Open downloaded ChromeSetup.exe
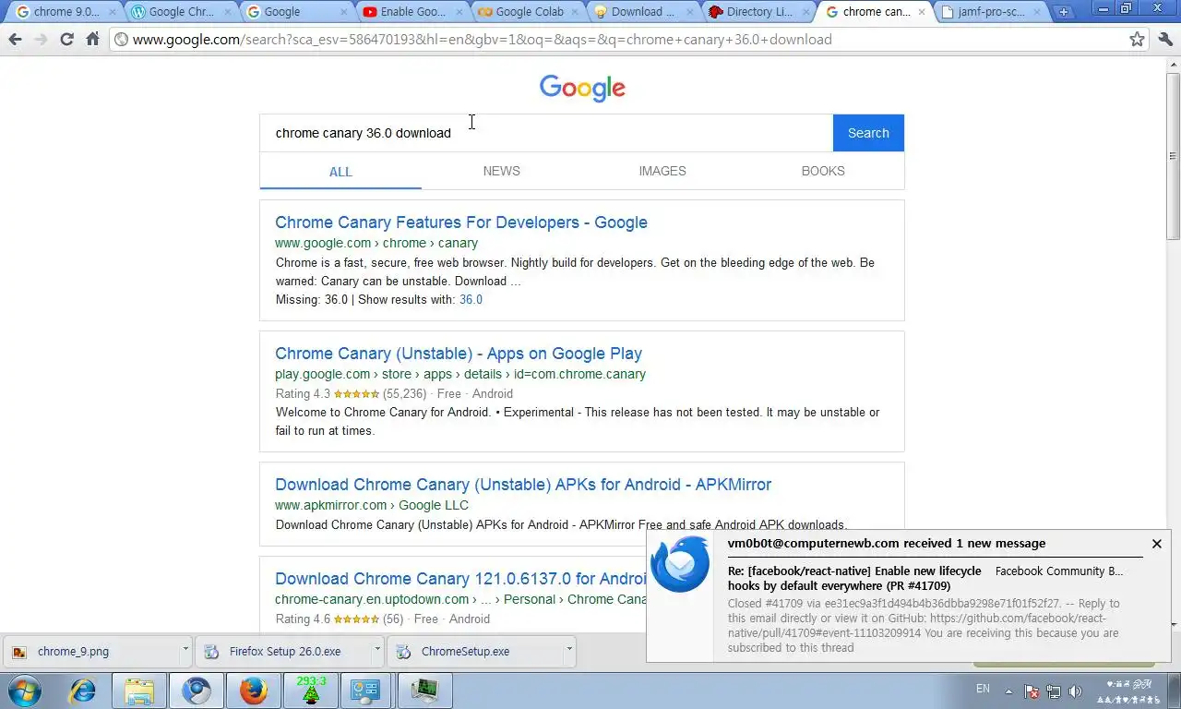This screenshot has height=709, width=1181. pos(474,651)
